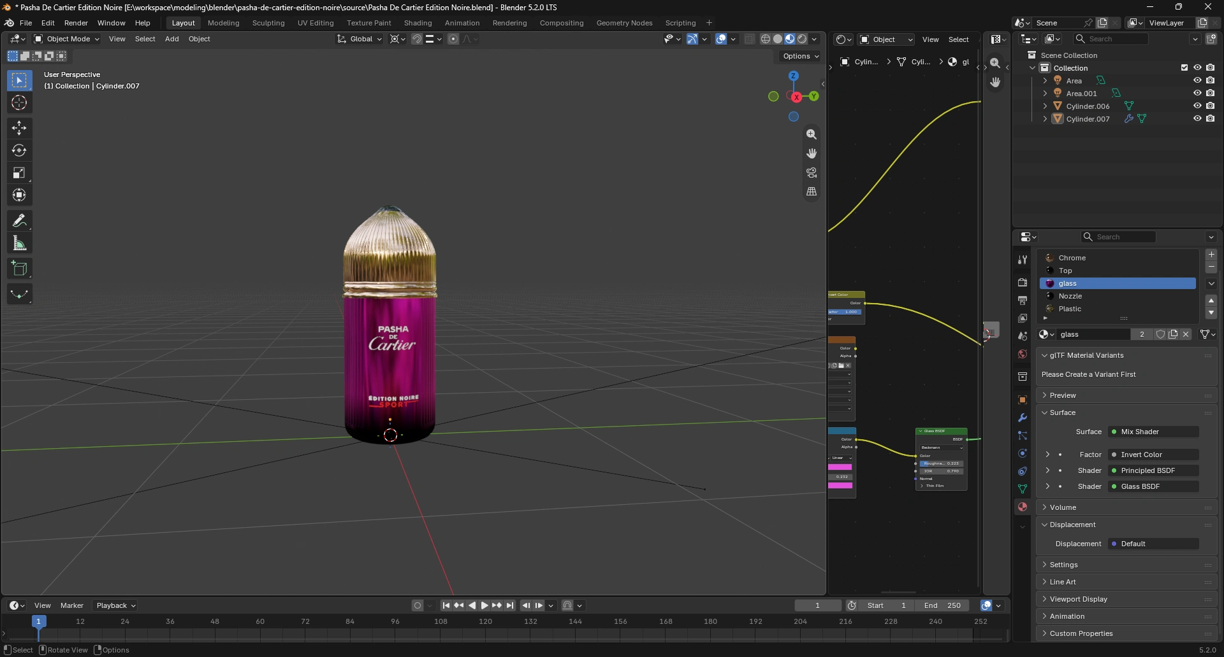Toggle snapping magnet in viewport header
Viewport: 1224px width, 657px height.
pyautogui.click(x=417, y=39)
